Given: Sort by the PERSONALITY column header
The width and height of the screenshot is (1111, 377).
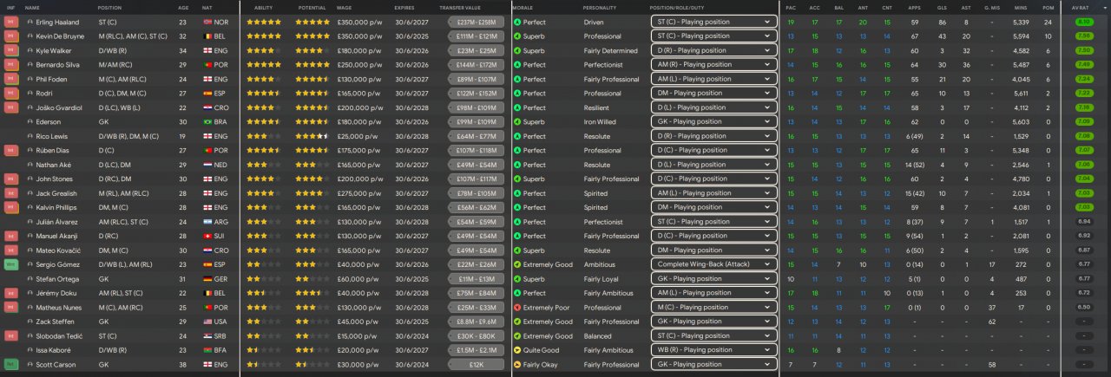Looking at the screenshot, I should tap(600, 7).
